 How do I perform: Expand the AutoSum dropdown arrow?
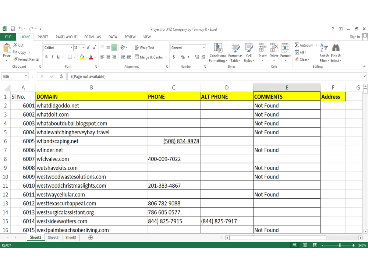click(316, 45)
